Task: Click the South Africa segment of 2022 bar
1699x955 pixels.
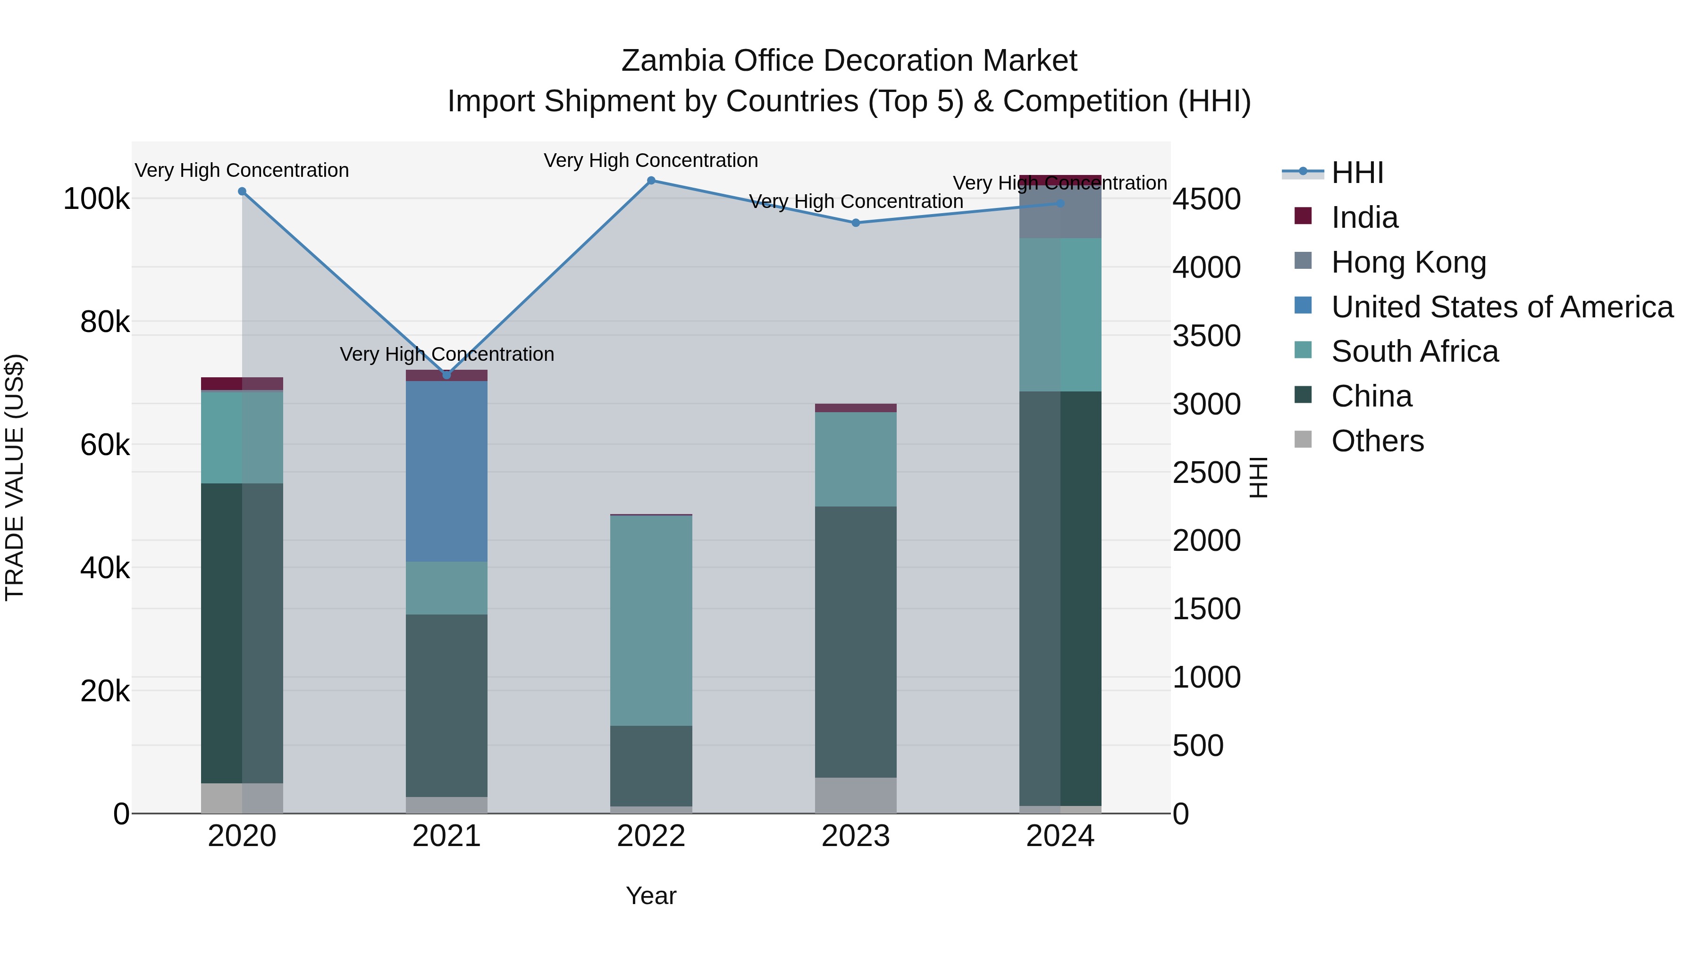Action: (651, 621)
